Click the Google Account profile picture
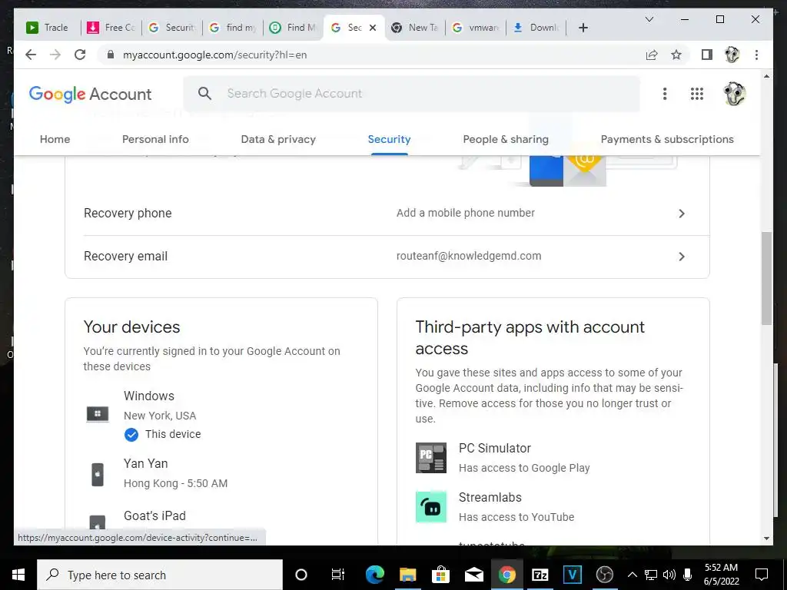This screenshot has width=787, height=590. click(x=734, y=94)
